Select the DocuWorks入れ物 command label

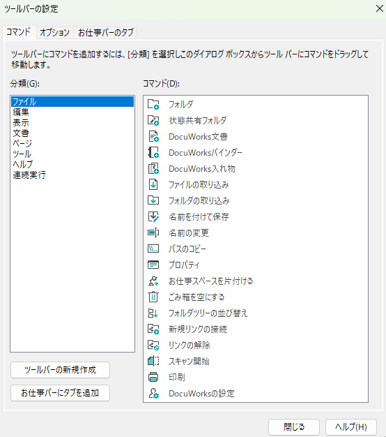202,169
